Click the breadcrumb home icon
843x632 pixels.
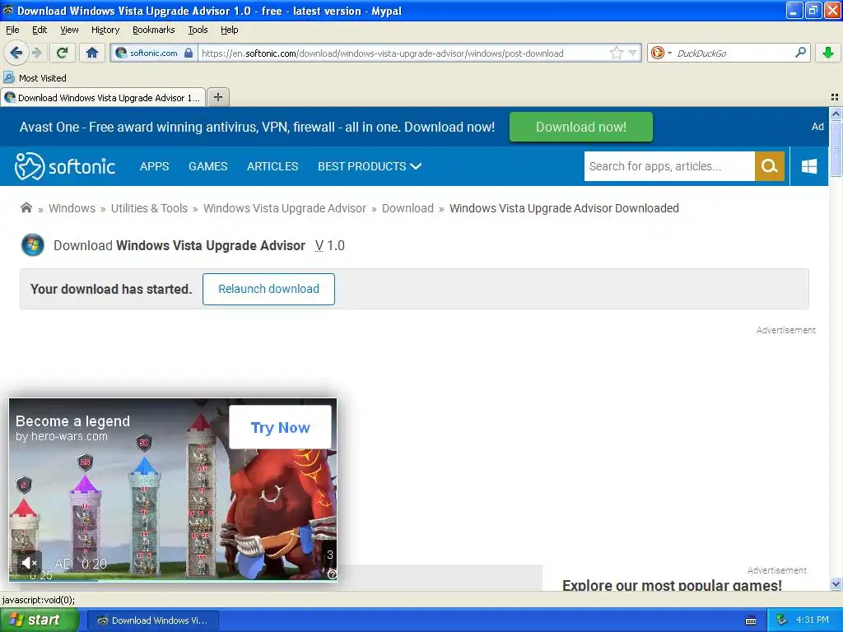[26, 208]
